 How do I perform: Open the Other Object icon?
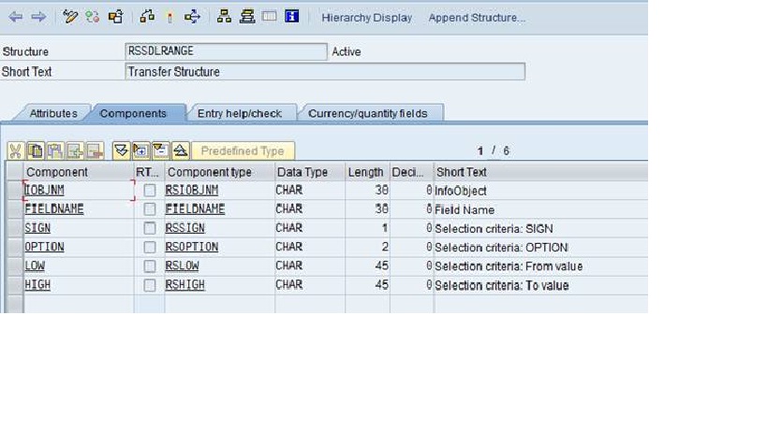click(x=116, y=17)
